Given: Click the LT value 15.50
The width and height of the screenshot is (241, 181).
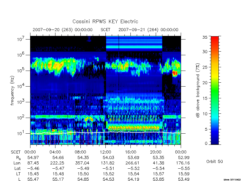Looking at the screenshot, I should [83, 174].
